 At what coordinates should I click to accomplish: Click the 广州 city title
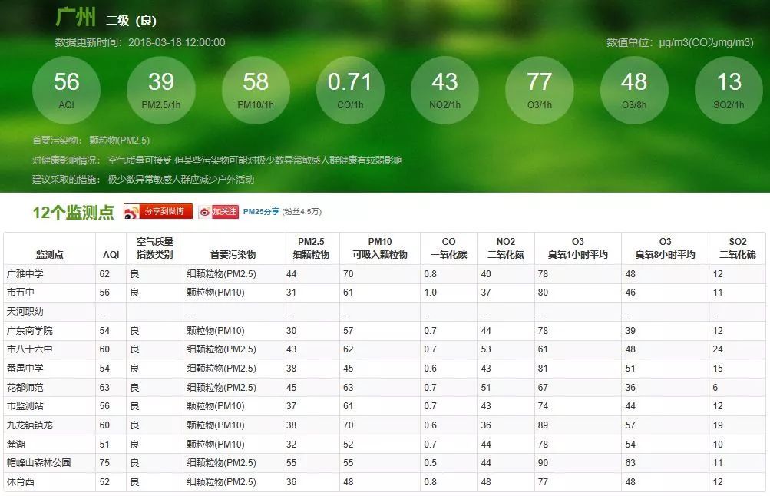click(x=74, y=18)
